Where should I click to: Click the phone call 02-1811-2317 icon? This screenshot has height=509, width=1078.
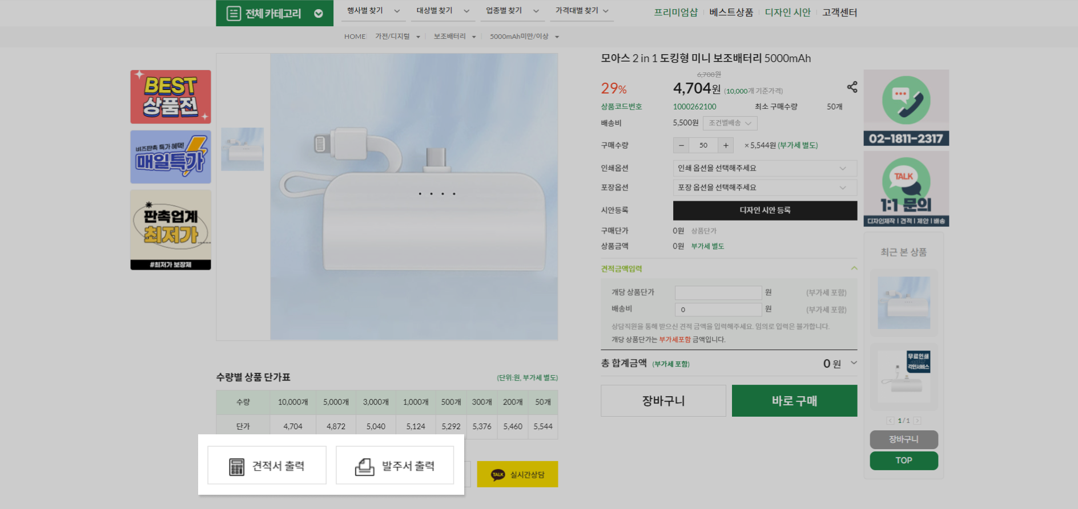click(x=906, y=108)
